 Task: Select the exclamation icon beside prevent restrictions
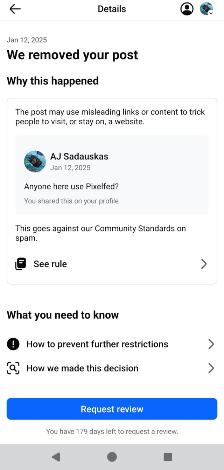[13, 344]
